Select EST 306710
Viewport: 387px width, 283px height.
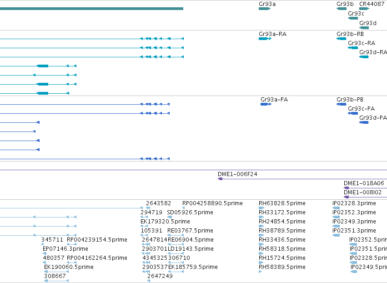(x=176, y=263)
